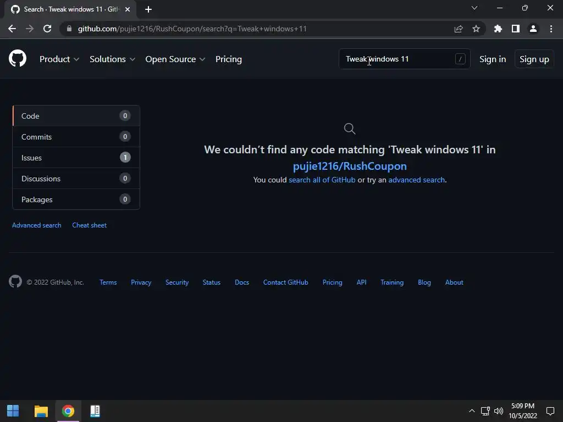Open the Contact GitHub footer link
Screen dimensions: 563x422
coord(286,282)
